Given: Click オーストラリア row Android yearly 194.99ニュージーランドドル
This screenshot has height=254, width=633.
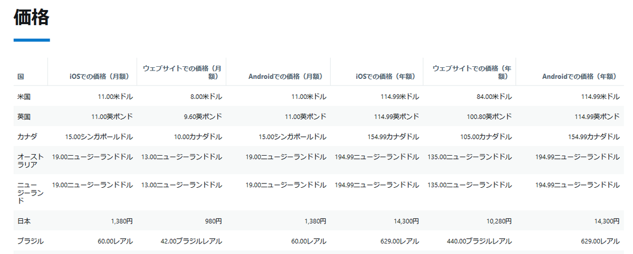Looking at the screenshot, I should tap(578, 157).
